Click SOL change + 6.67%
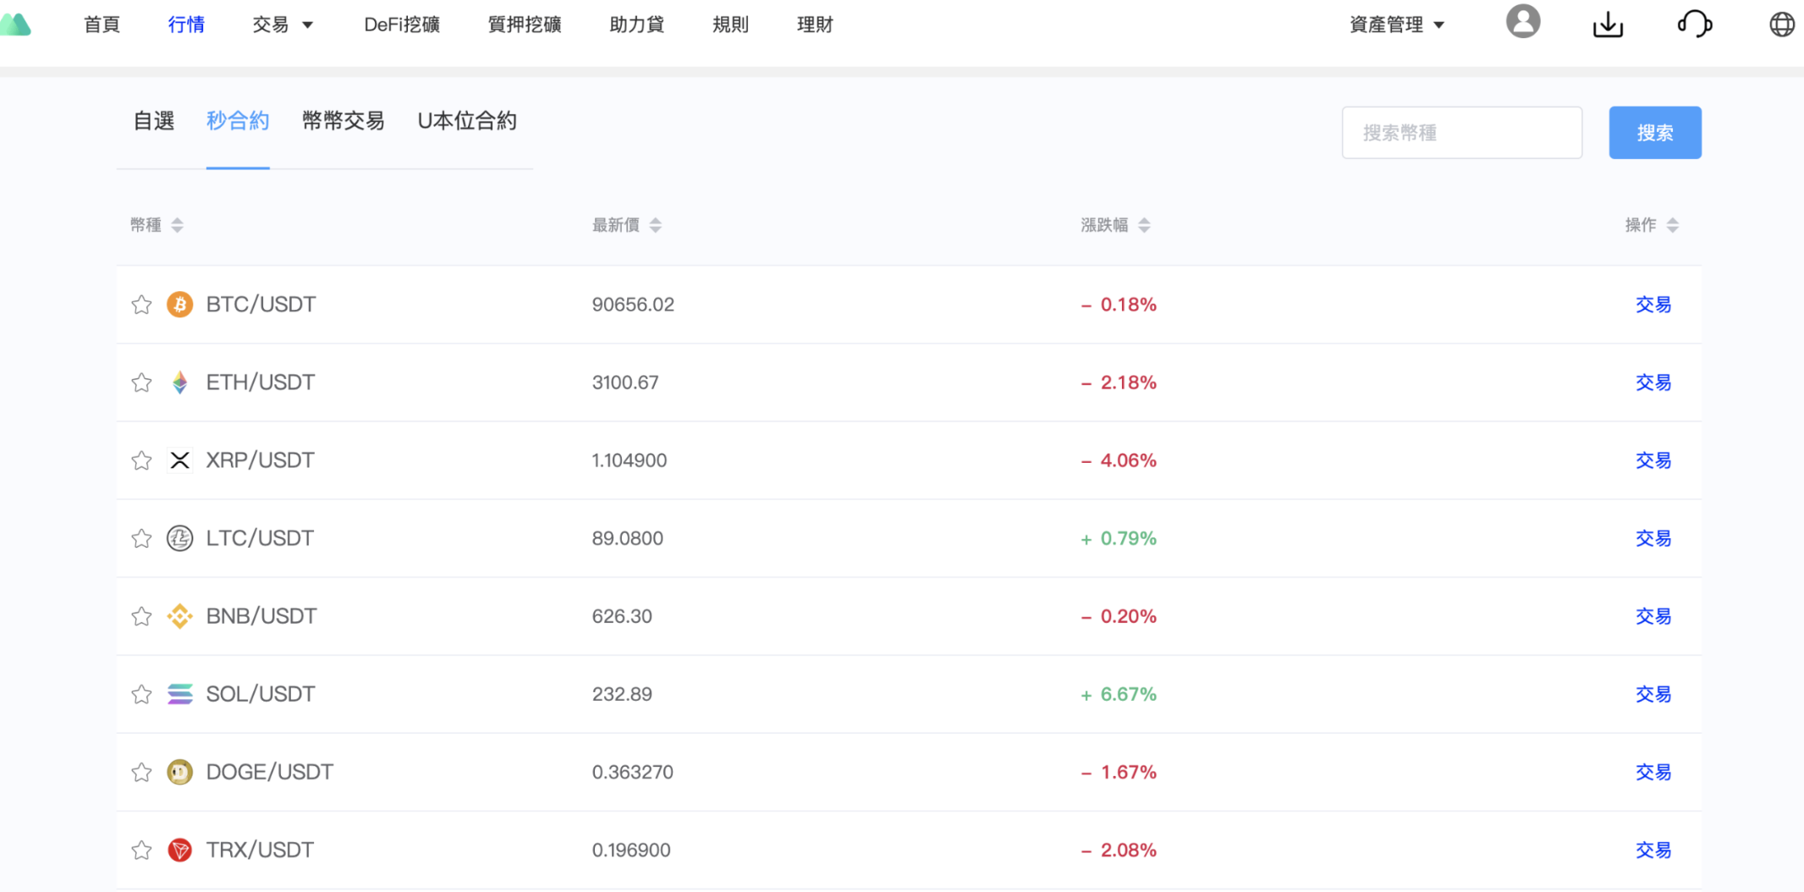Image resolution: width=1804 pixels, height=892 pixels. 1118,694
